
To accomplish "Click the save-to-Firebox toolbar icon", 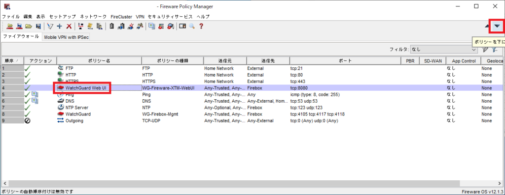I will pyautogui.click(x=19, y=27).
